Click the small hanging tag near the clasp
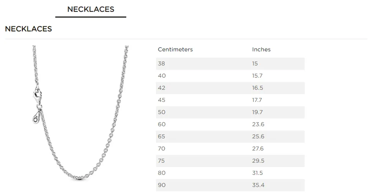Viewport: 378px width, 196px height. tap(36, 116)
